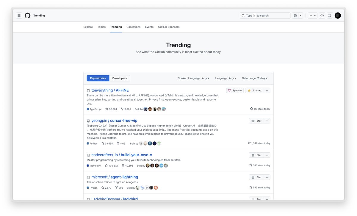Click repo icon beside agent-lightning
The width and height of the screenshot is (357, 216).
click(x=88, y=178)
